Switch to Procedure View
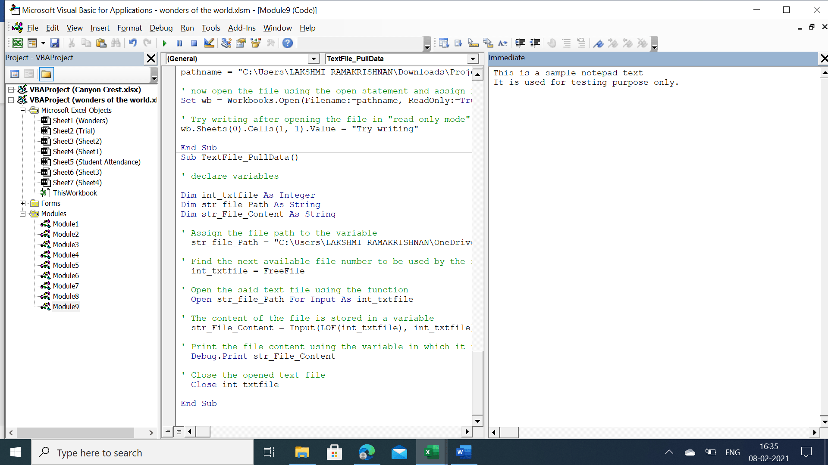The image size is (828, 465). point(168,431)
